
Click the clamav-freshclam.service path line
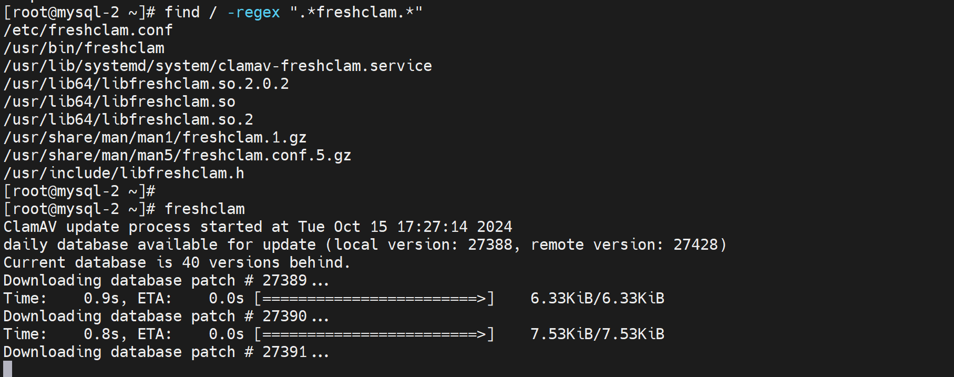click(x=218, y=66)
